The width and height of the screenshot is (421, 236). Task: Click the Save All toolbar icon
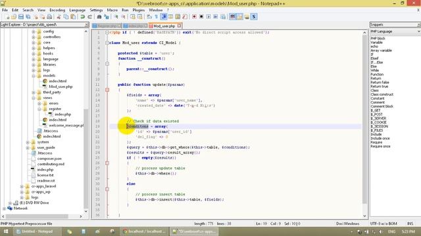28,17
